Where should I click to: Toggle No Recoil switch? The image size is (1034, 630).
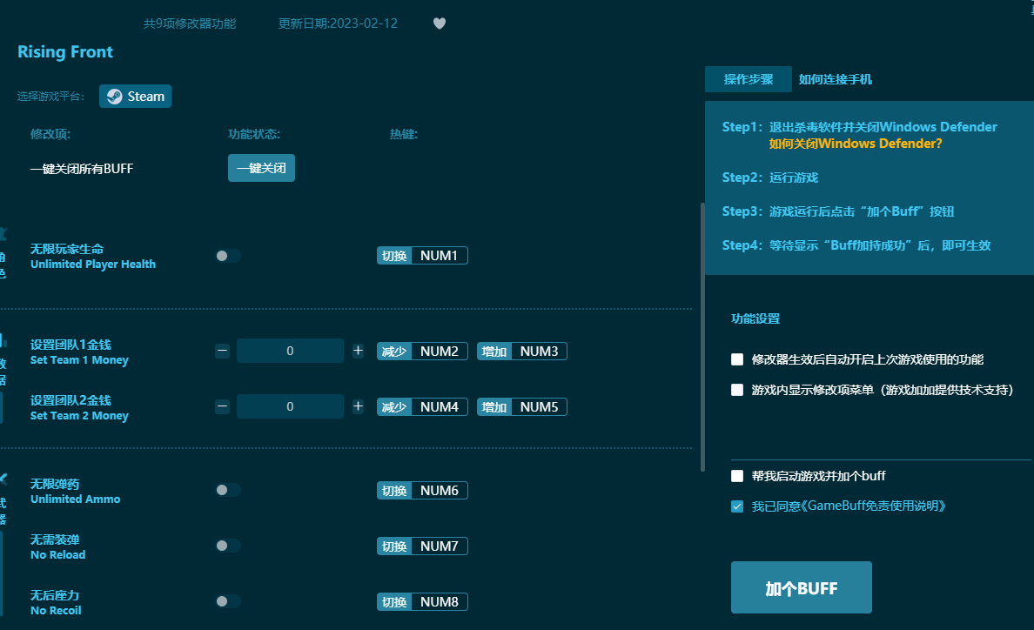[x=227, y=601]
